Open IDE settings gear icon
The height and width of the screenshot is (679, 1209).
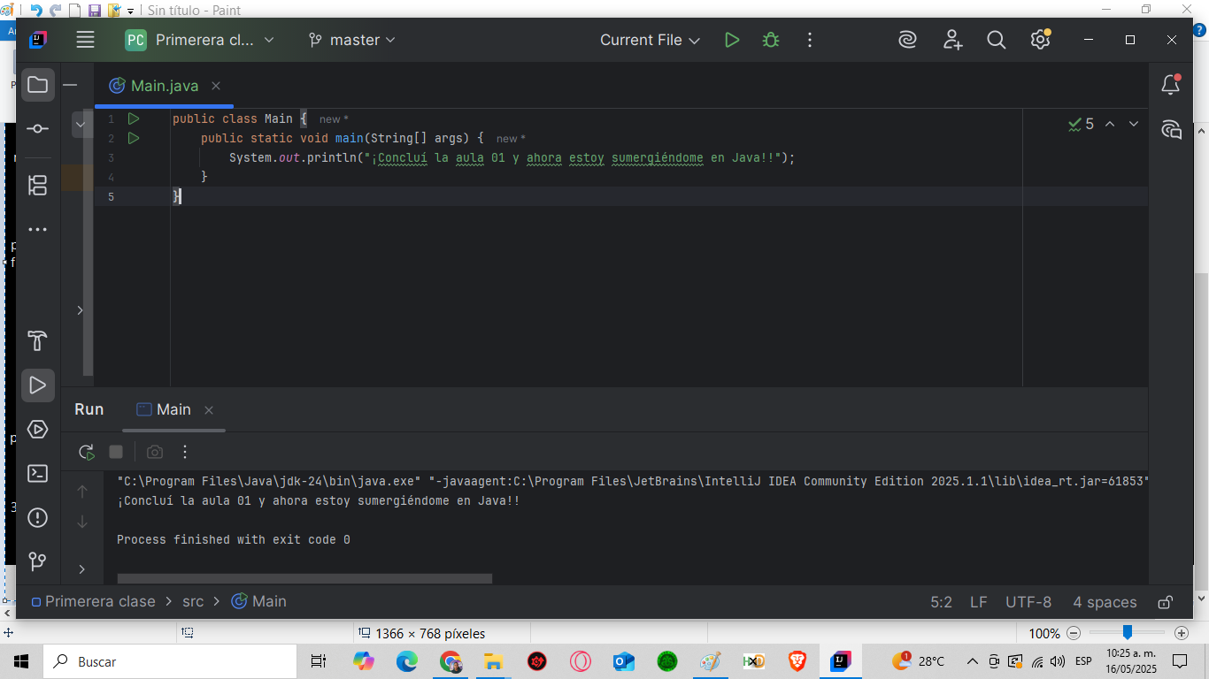[x=1041, y=40]
